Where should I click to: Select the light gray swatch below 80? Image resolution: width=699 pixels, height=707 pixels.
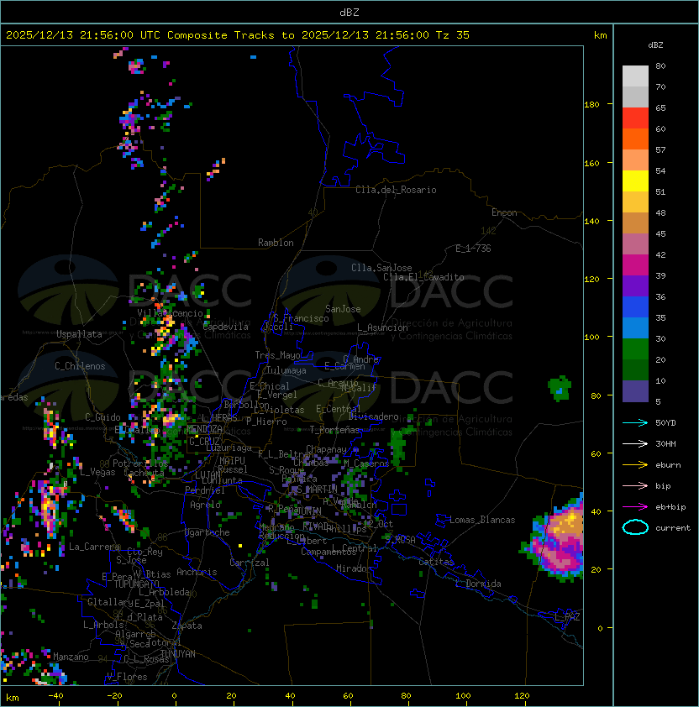635,76
